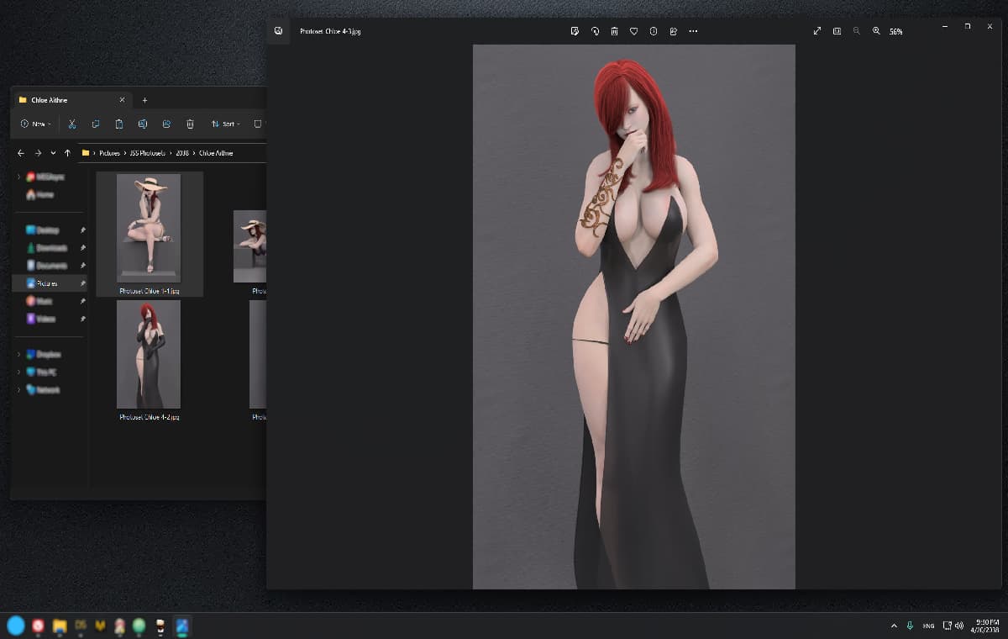Enter full screen view in Photos

pos(817,31)
